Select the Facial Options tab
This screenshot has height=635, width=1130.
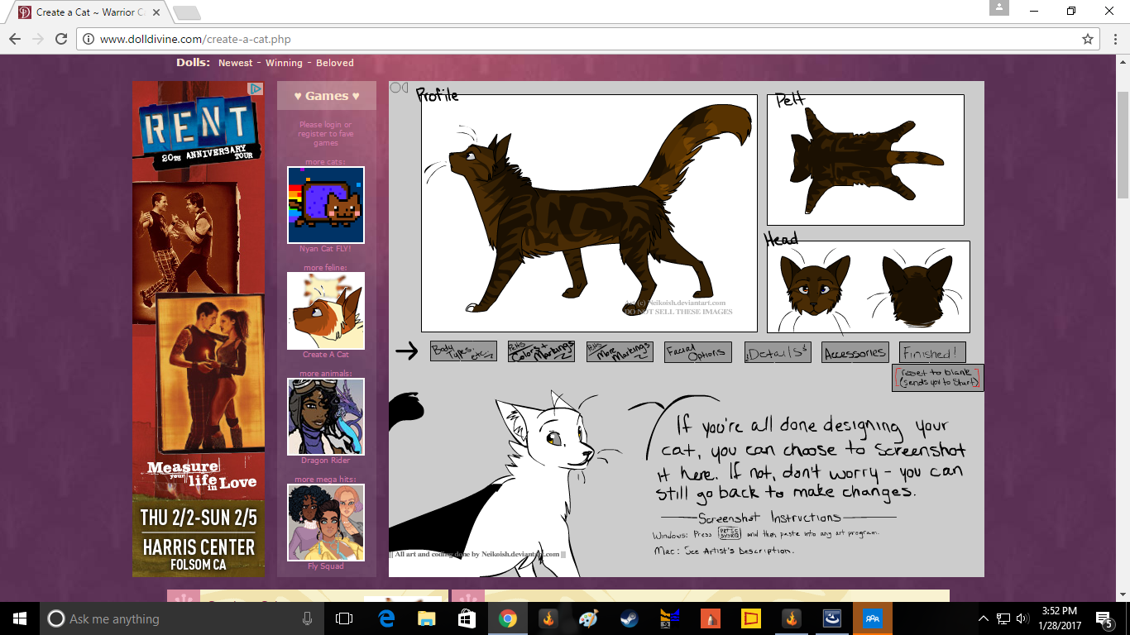pos(697,351)
